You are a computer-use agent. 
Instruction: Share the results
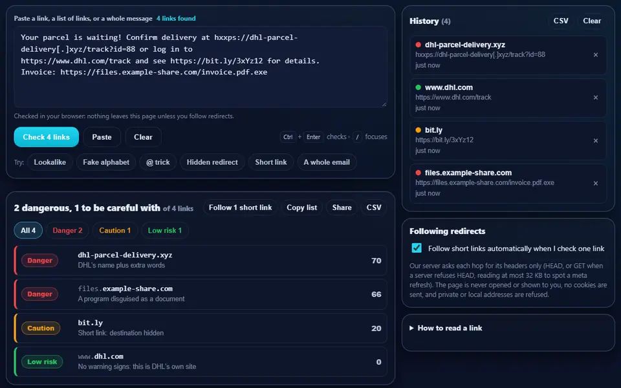coord(342,208)
